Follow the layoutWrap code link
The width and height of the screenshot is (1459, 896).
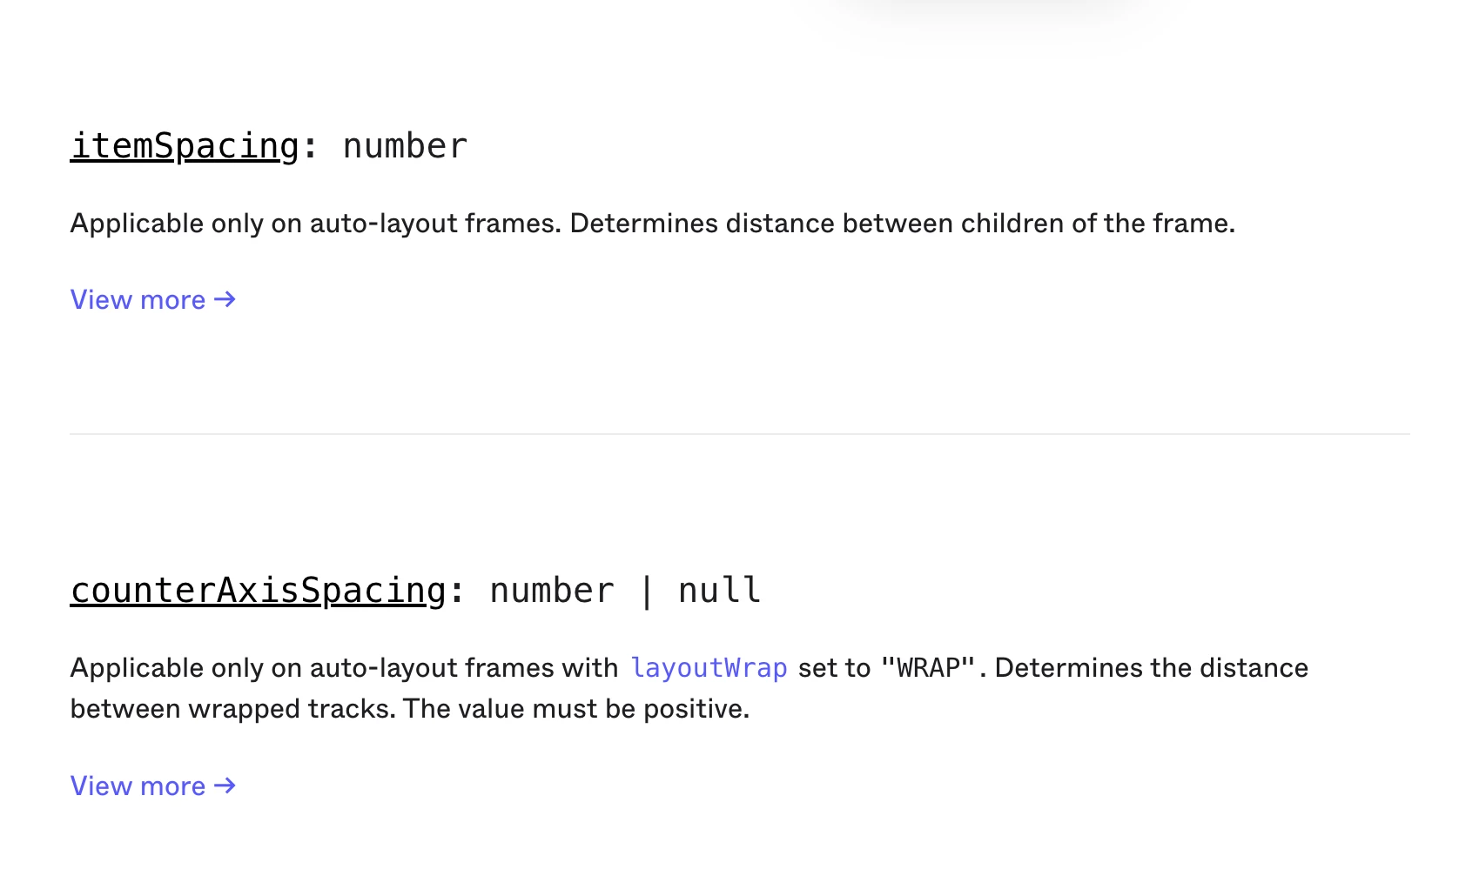point(709,668)
